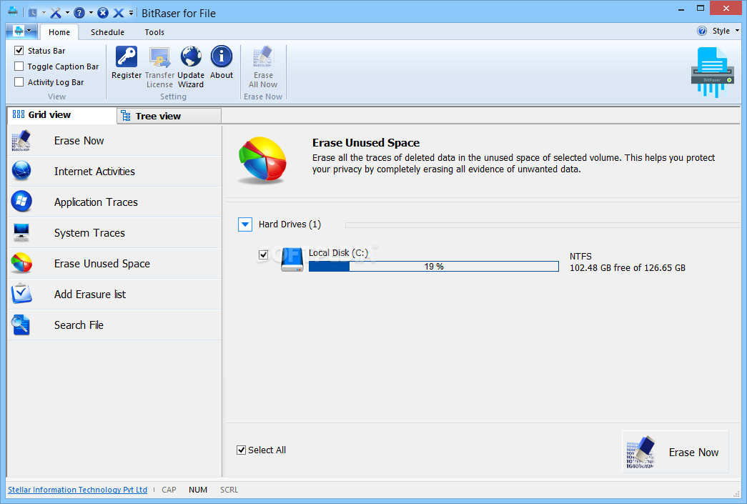This screenshot has height=504, width=747.
Task: Enable the Activity Log Bar checkbox
Action: click(x=19, y=82)
